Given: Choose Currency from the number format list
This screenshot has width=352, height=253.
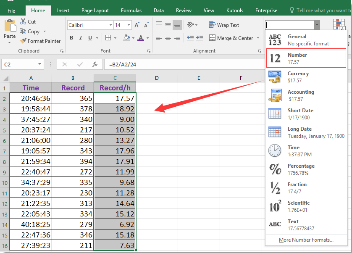Looking at the screenshot, I should pos(298,76).
